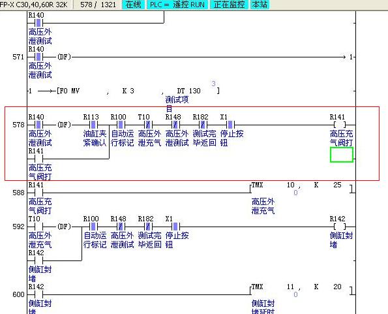Select the T10 contact at rung 592
Viewport: 388px width, 314px height.
pyautogui.click(x=38, y=227)
